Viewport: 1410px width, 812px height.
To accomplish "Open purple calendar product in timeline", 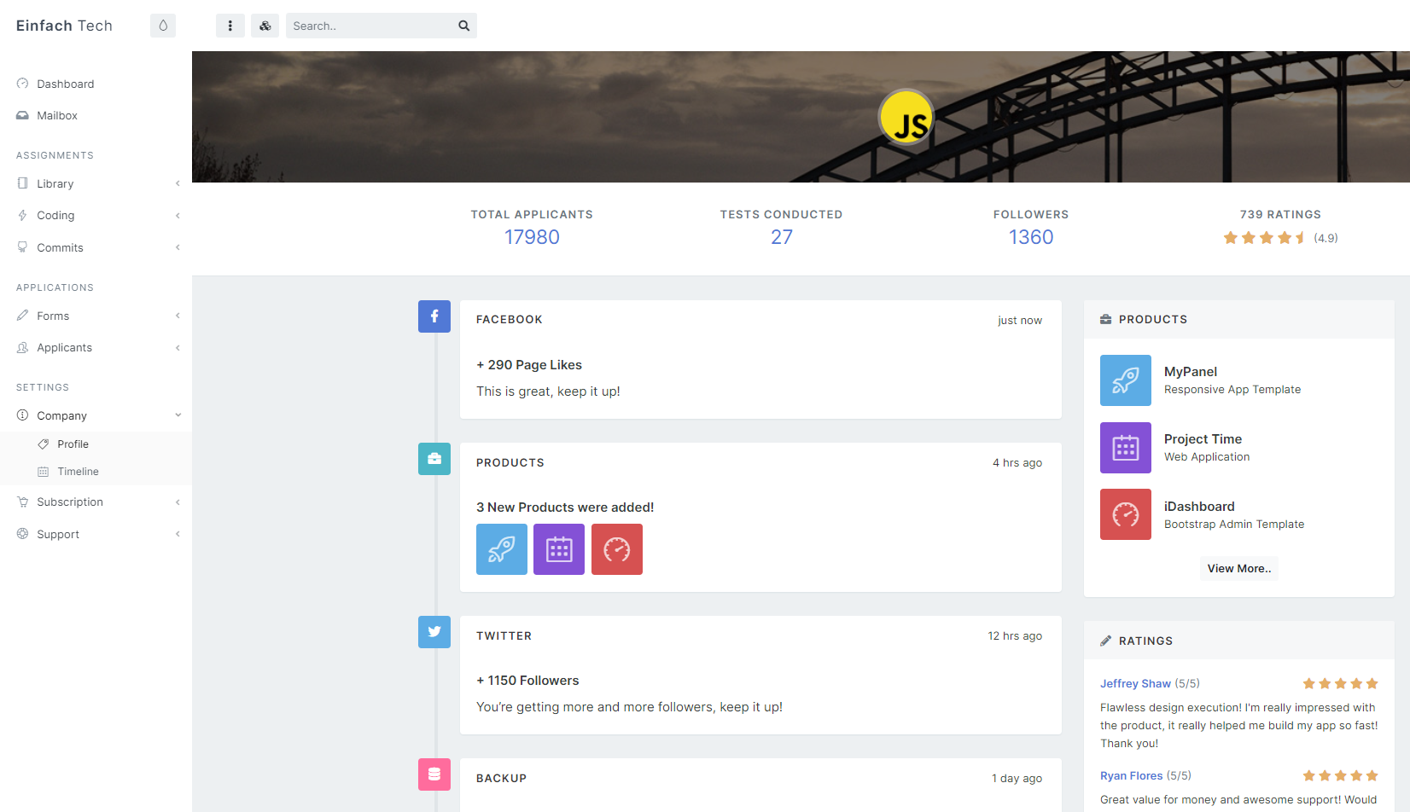I will [559, 549].
